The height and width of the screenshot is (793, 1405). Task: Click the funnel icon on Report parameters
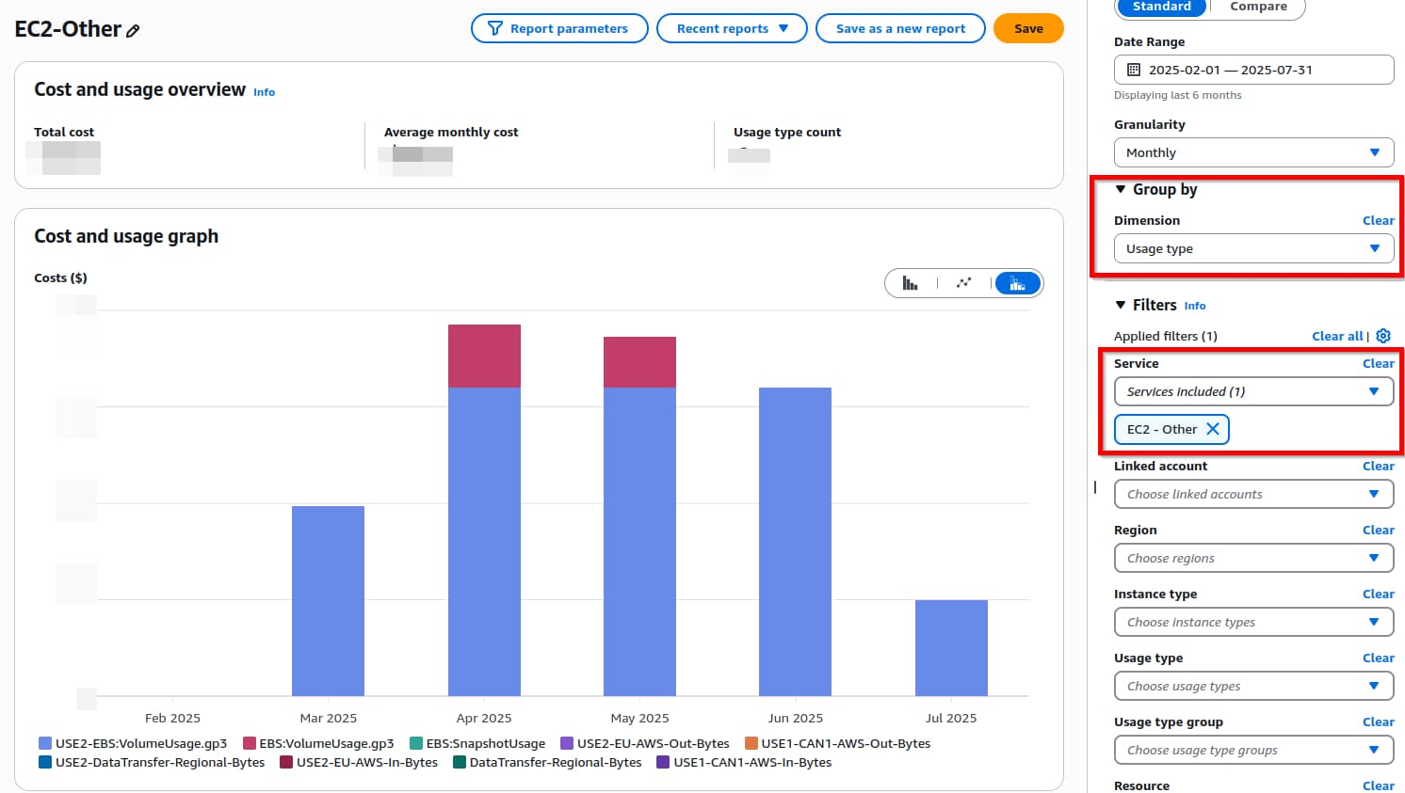point(495,28)
